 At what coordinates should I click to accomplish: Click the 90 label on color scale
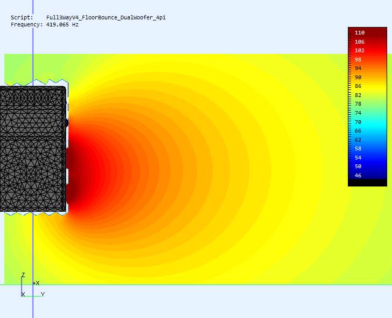pyautogui.click(x=358, y=77)
